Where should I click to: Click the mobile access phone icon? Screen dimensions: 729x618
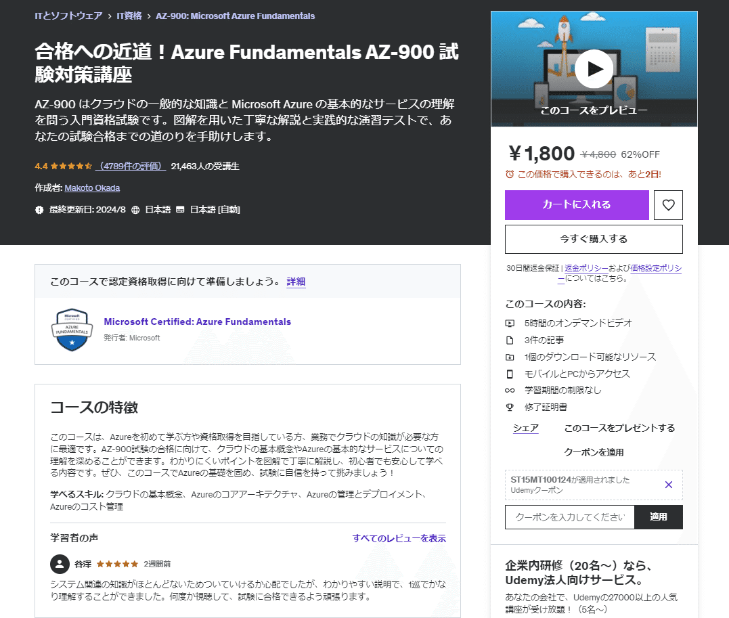(510, 374)
